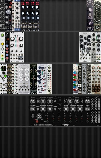Select the Atari Punk Console module
The image size is (101, 158).
point(90,15)
